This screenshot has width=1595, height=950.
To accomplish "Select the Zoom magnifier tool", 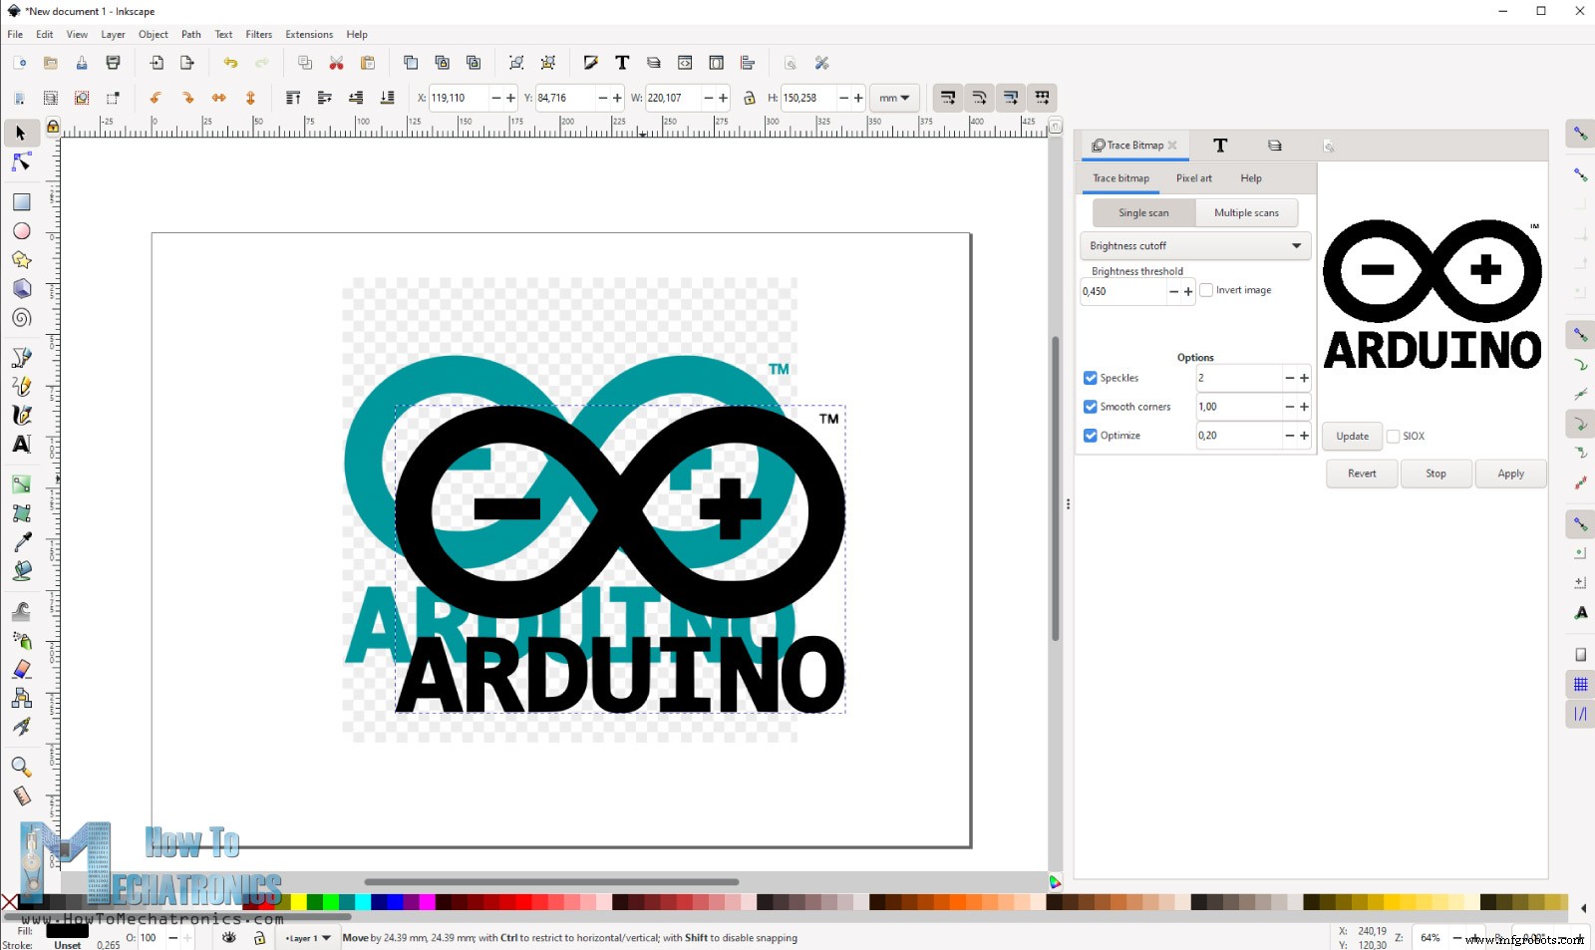I will coord(21,767).
